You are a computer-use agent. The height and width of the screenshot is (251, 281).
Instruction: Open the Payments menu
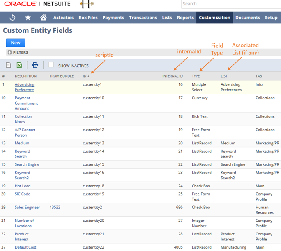coord(113,18)
